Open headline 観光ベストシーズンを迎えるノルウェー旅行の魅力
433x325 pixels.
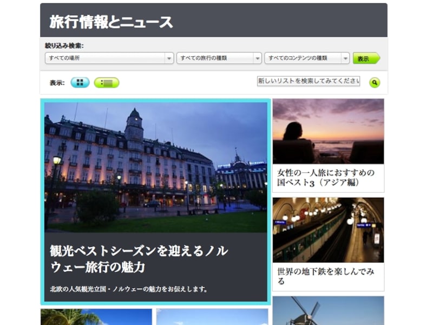tap(139, 259)
